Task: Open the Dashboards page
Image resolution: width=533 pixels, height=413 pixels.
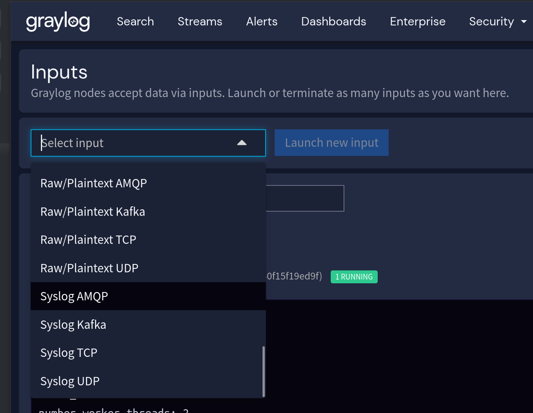Action: click(333, 22)
